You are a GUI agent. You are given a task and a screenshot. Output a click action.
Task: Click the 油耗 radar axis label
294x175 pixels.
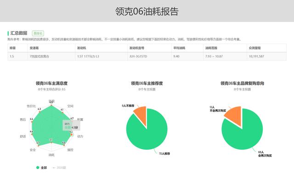point(51,155)
